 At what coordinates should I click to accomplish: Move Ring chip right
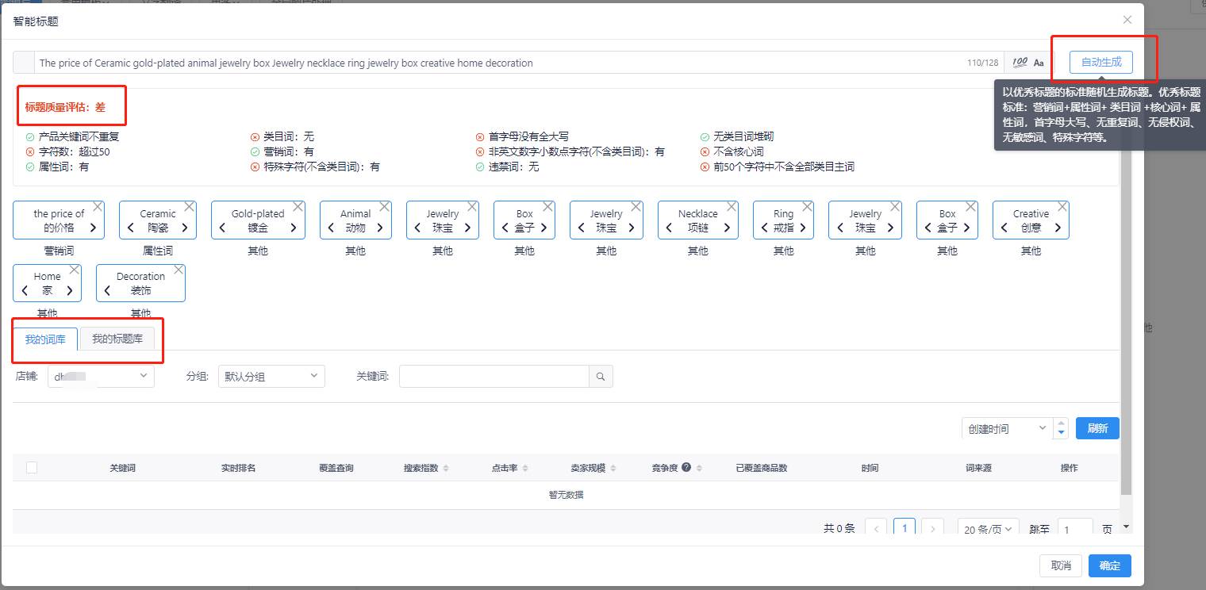(803, 228)
